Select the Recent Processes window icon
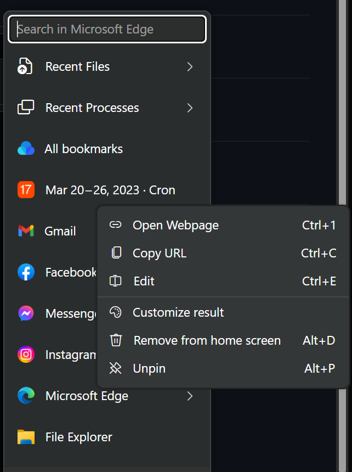The height and width of the screenshot is (472, 352). click(25, 108)
